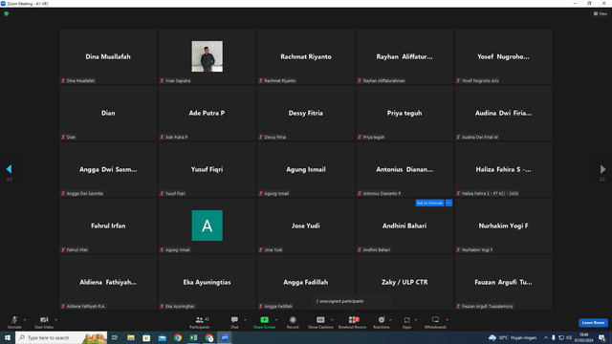This screenshot has height=344, width=612.
Task: Select Dina Muallafah's participant tile
Action: point(108,56)
